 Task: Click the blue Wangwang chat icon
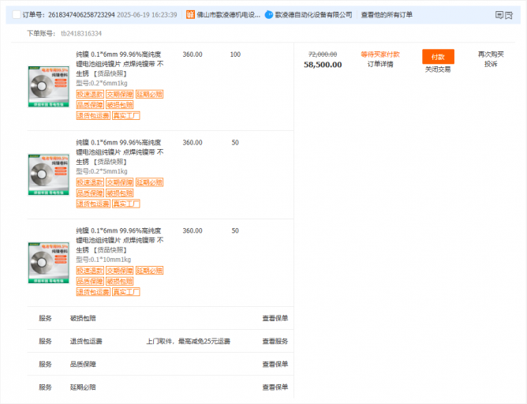tap(268, 15)
